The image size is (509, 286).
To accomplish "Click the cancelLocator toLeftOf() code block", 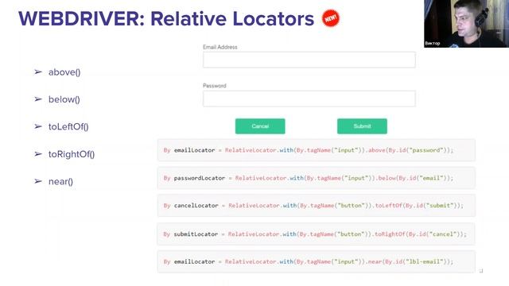I will (x=317, y=206).
